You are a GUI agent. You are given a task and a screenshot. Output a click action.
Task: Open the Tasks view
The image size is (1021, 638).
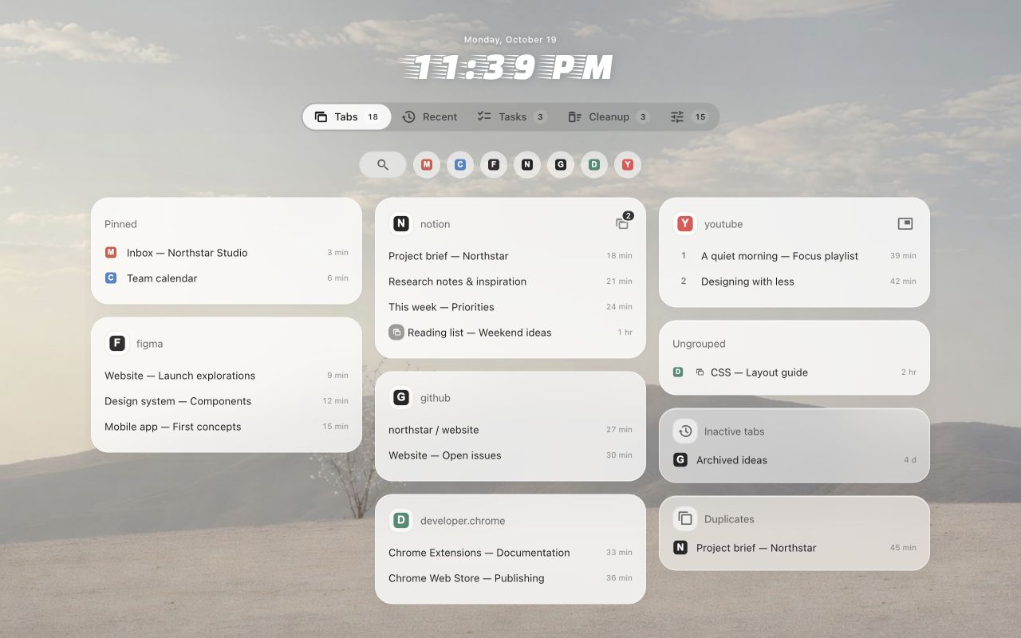click(x=511, y=116)
